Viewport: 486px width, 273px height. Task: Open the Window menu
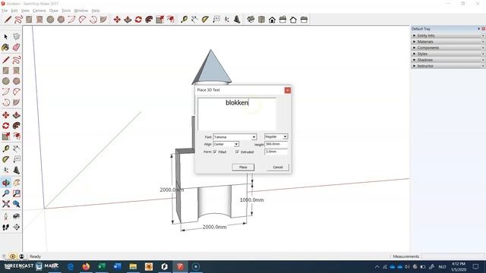(81, 11)
